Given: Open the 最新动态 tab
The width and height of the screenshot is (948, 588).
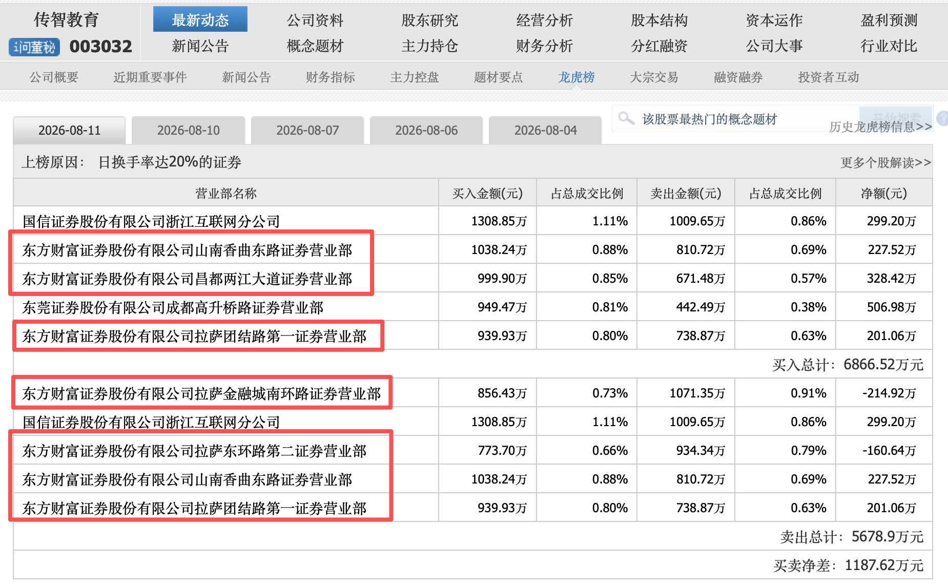Looking at the screenshot, I should point(200,19).
